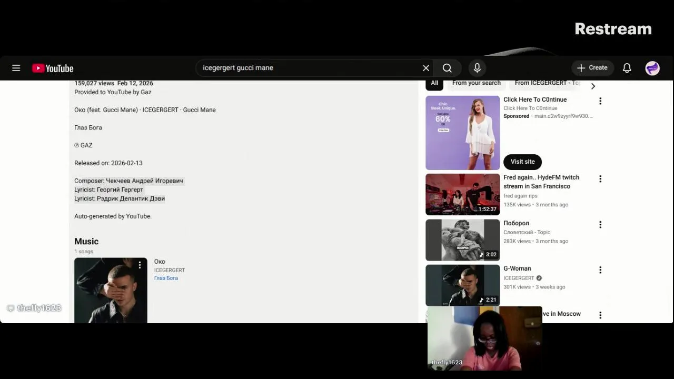
Task: Go to YouTube home via logo
Action: (53, 68)
